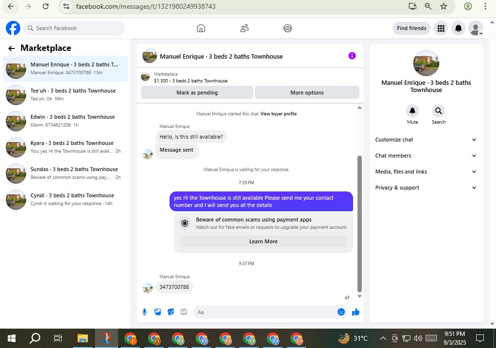Click the purple conversation information icon

point(352,56)
